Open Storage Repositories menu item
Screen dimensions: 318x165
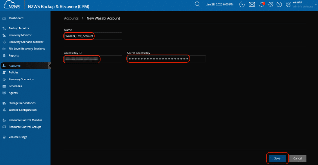click(x=22, y=103)
